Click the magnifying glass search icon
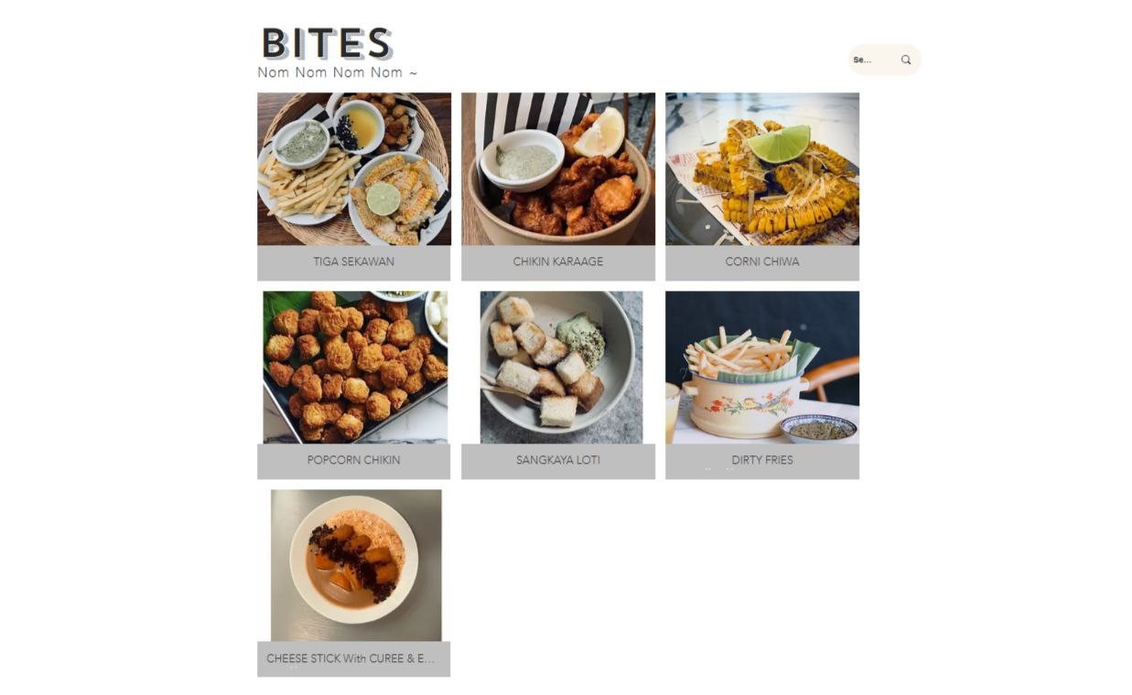 (x=906, y=60)
